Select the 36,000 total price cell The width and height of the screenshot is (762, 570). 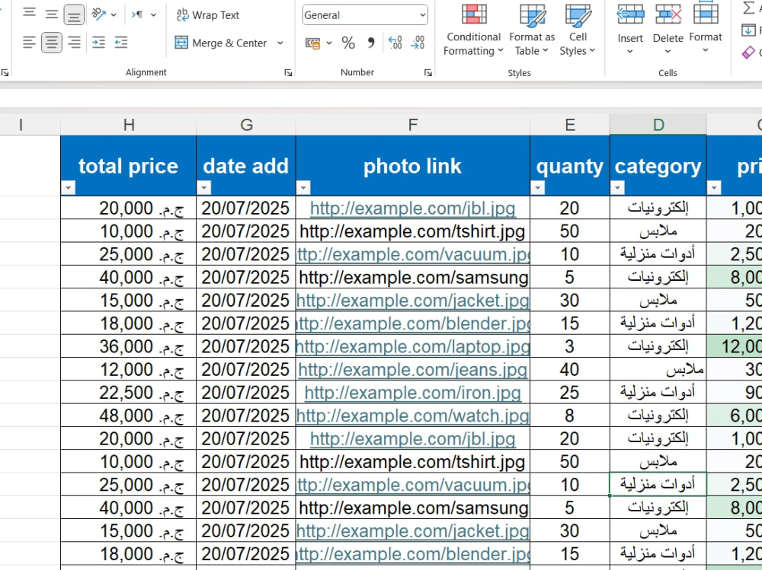[128, 347]
